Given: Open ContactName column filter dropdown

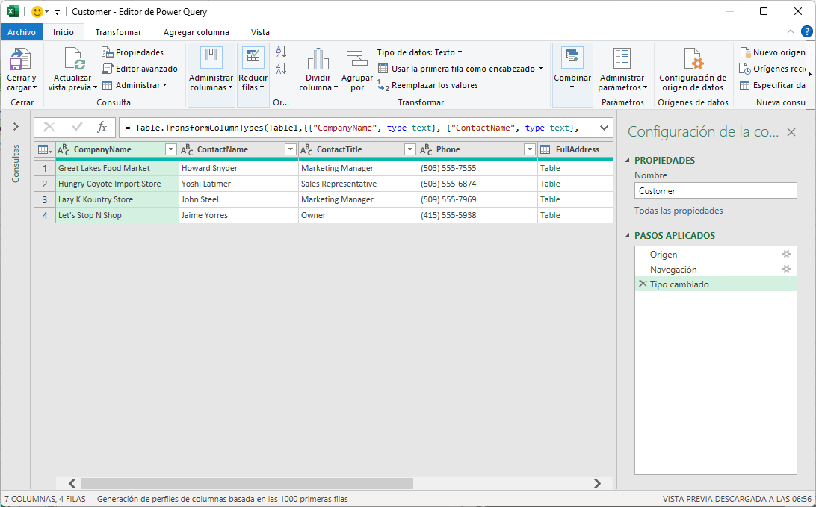Looking at the screenshot, I should (x=291, y=150).
